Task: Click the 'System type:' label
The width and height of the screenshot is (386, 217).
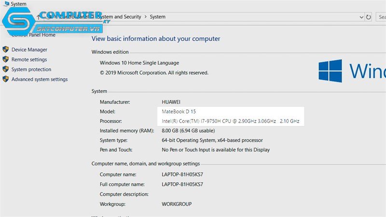Action: [x=113, y=140]
